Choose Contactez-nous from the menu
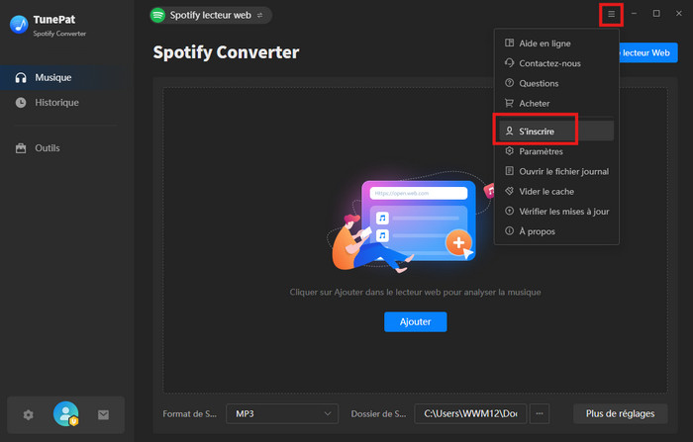This screenshot has width=693, height=442. point(556,63)
